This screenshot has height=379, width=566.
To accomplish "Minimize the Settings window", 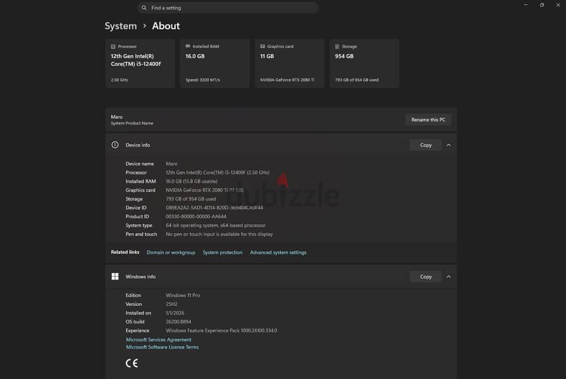I will click(526, 5).
